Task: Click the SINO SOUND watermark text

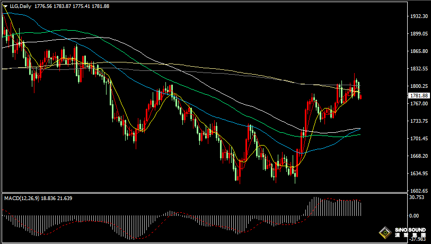Action: click(410, 230)
